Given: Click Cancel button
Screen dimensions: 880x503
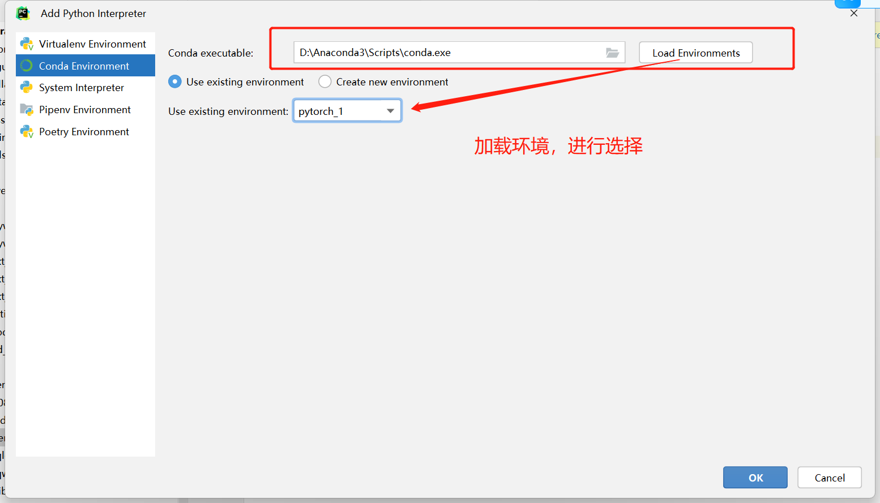Looking at the screenshot, I should pyautogui.click(x=830, y=478).
